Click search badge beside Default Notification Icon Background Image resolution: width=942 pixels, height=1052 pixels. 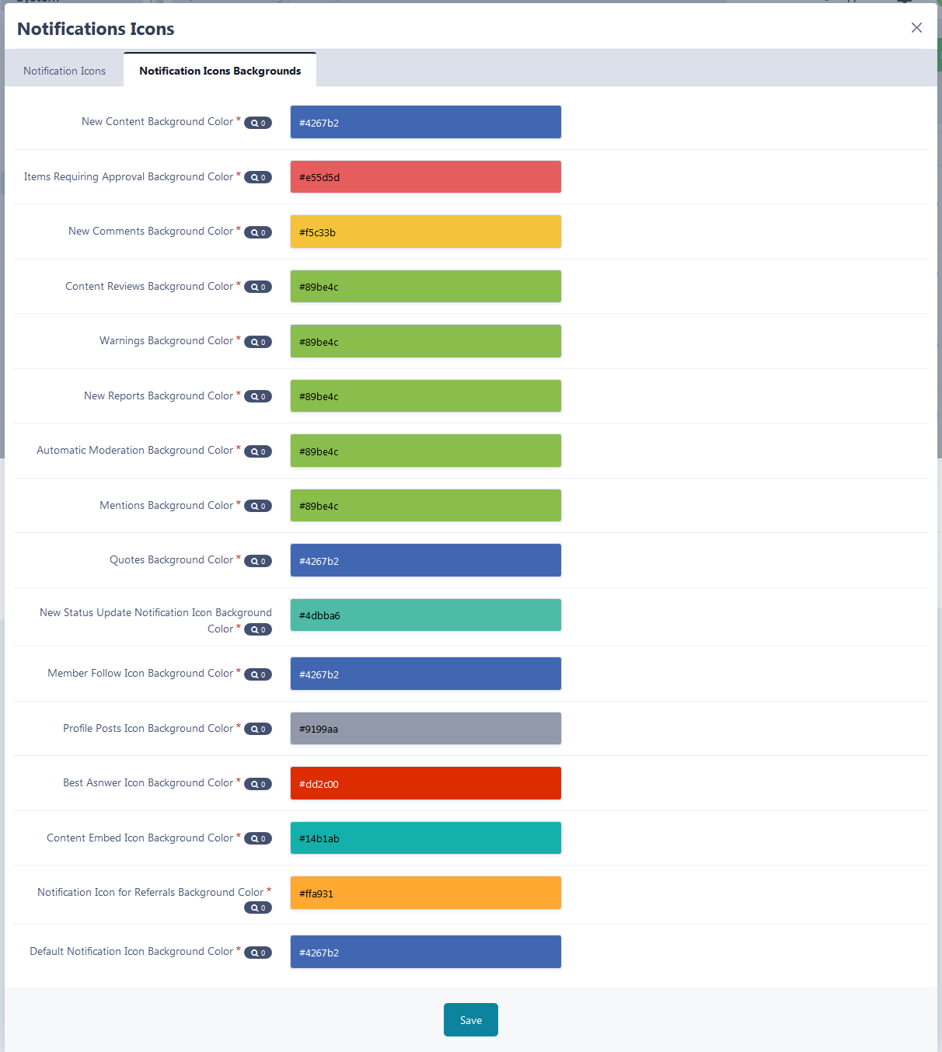tap(258, 953)
